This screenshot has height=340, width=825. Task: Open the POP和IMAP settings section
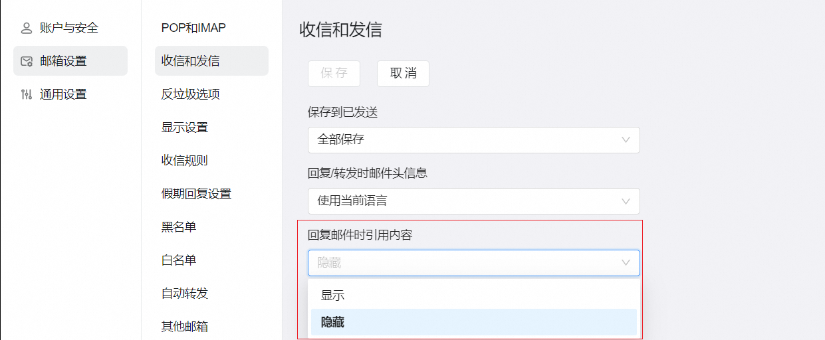click(x=193, y=28)
